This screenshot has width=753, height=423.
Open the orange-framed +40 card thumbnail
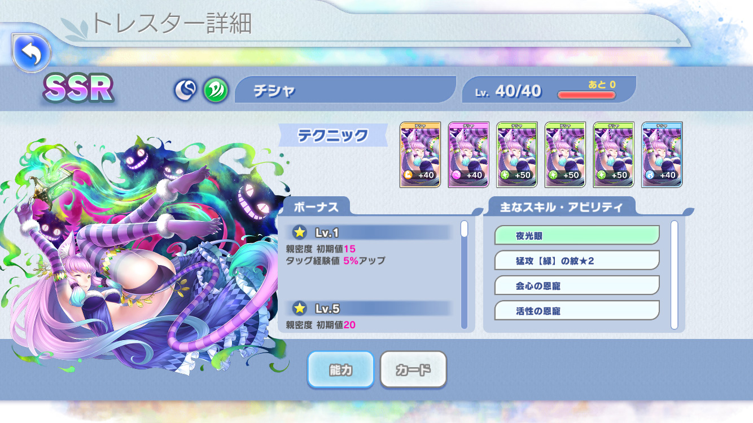(x=420, y=155)
